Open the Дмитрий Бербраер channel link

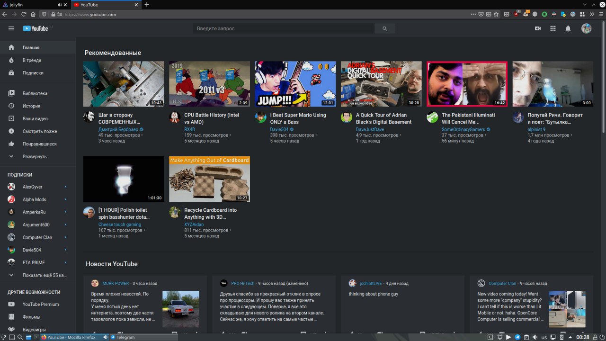pos(118,129)
